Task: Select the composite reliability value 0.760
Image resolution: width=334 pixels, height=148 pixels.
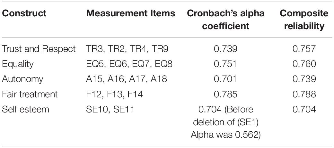Action: [x=304, y=64]
